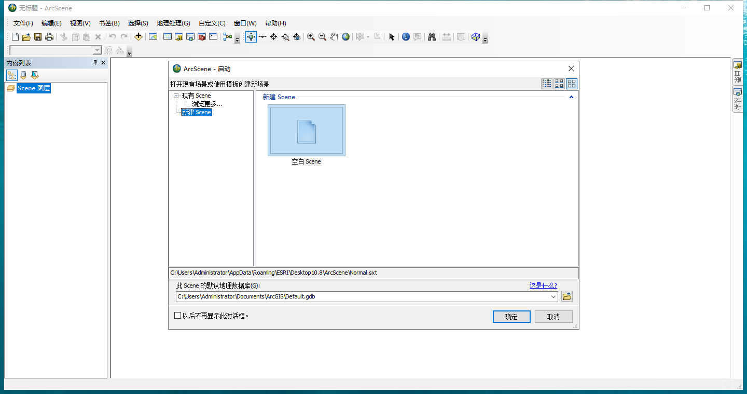Select the Zoom Out magnifier tool

[x=322, y=37]
